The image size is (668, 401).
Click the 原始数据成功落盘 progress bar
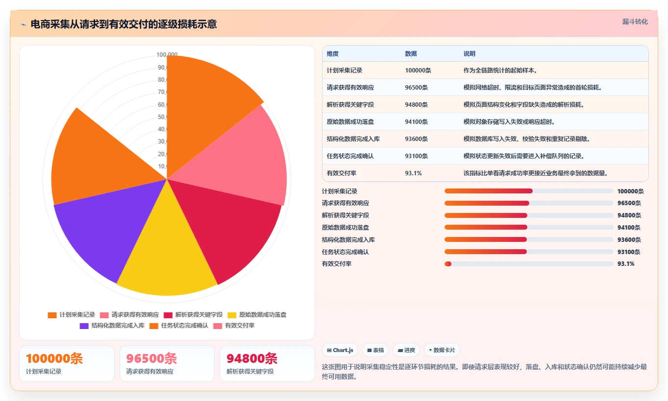pyautogui.click(x=529, y=227)
